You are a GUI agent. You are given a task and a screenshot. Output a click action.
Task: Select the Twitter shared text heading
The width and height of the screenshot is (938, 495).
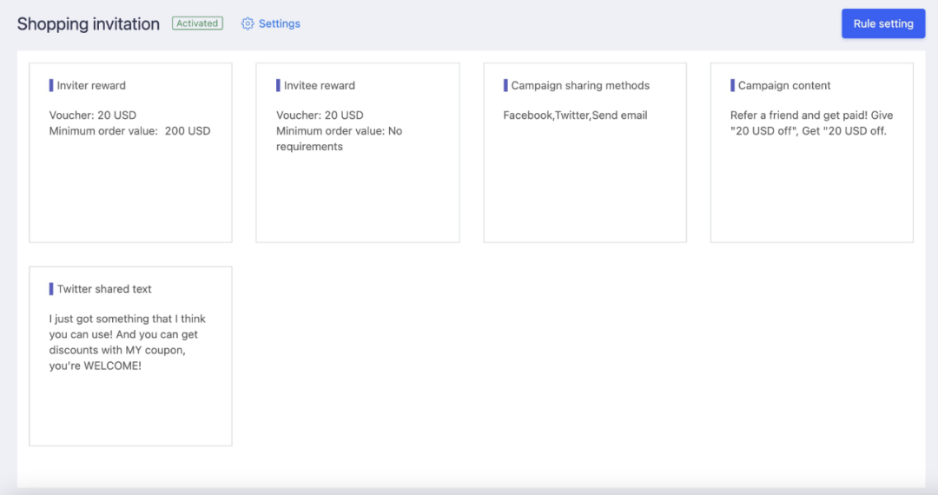coord(104,288)
